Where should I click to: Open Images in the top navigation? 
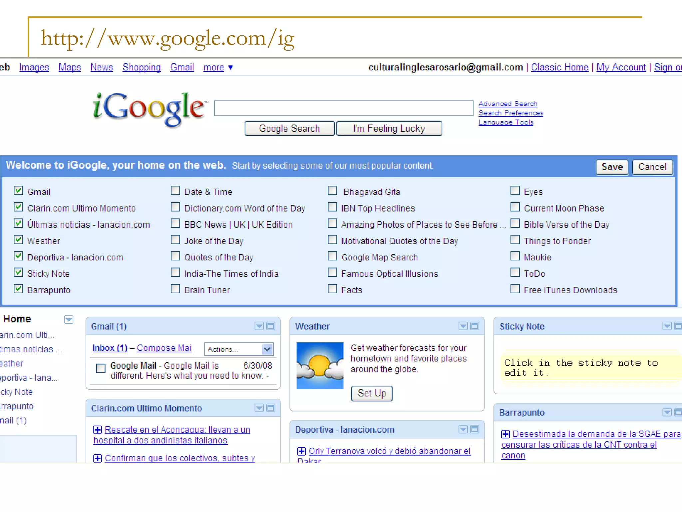click(x=34, y=67)
